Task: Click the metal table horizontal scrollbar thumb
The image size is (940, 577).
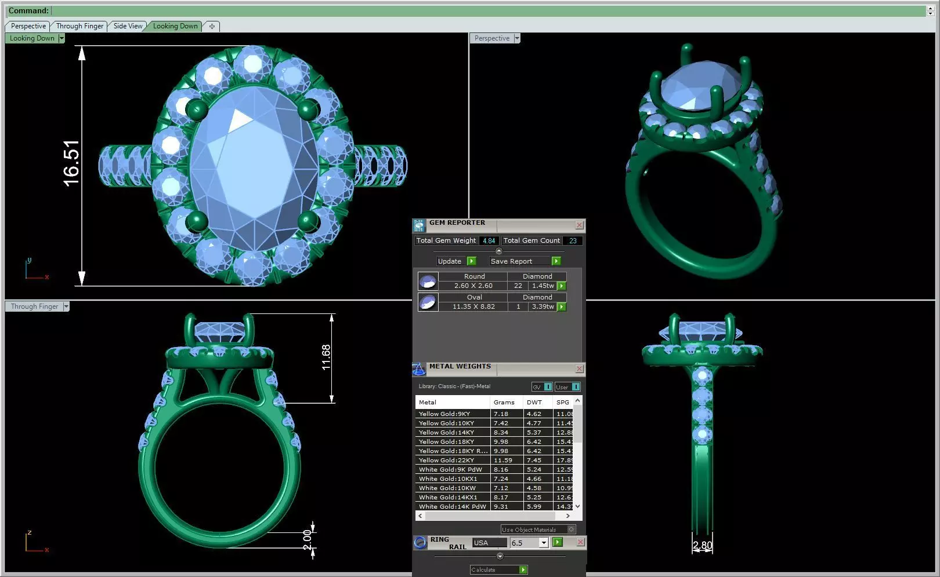Action: tap(489, 516)
